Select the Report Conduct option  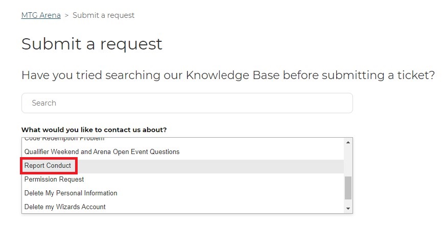tap(48, 166)
